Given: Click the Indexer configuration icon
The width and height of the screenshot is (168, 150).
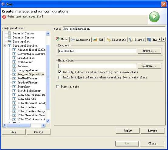Looking at the screenshot, I should pos(14,66).
